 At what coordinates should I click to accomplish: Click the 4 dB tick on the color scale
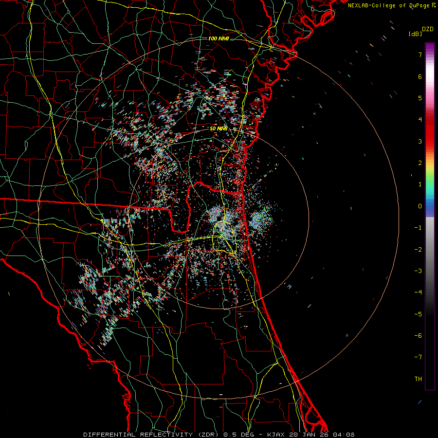(420, 120)
